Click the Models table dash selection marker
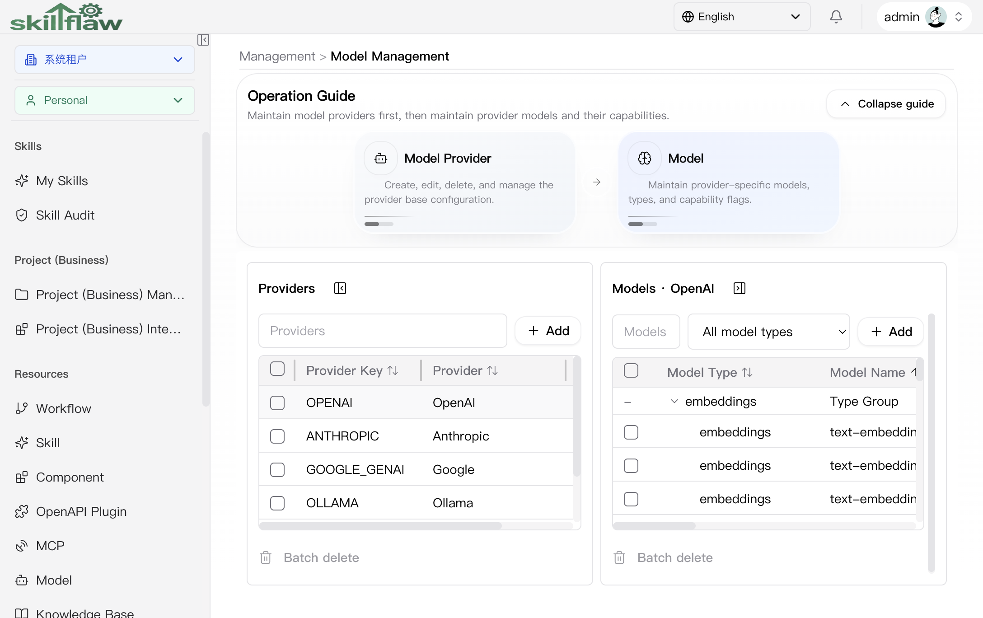Screen dimensions: 983x618 627,402
